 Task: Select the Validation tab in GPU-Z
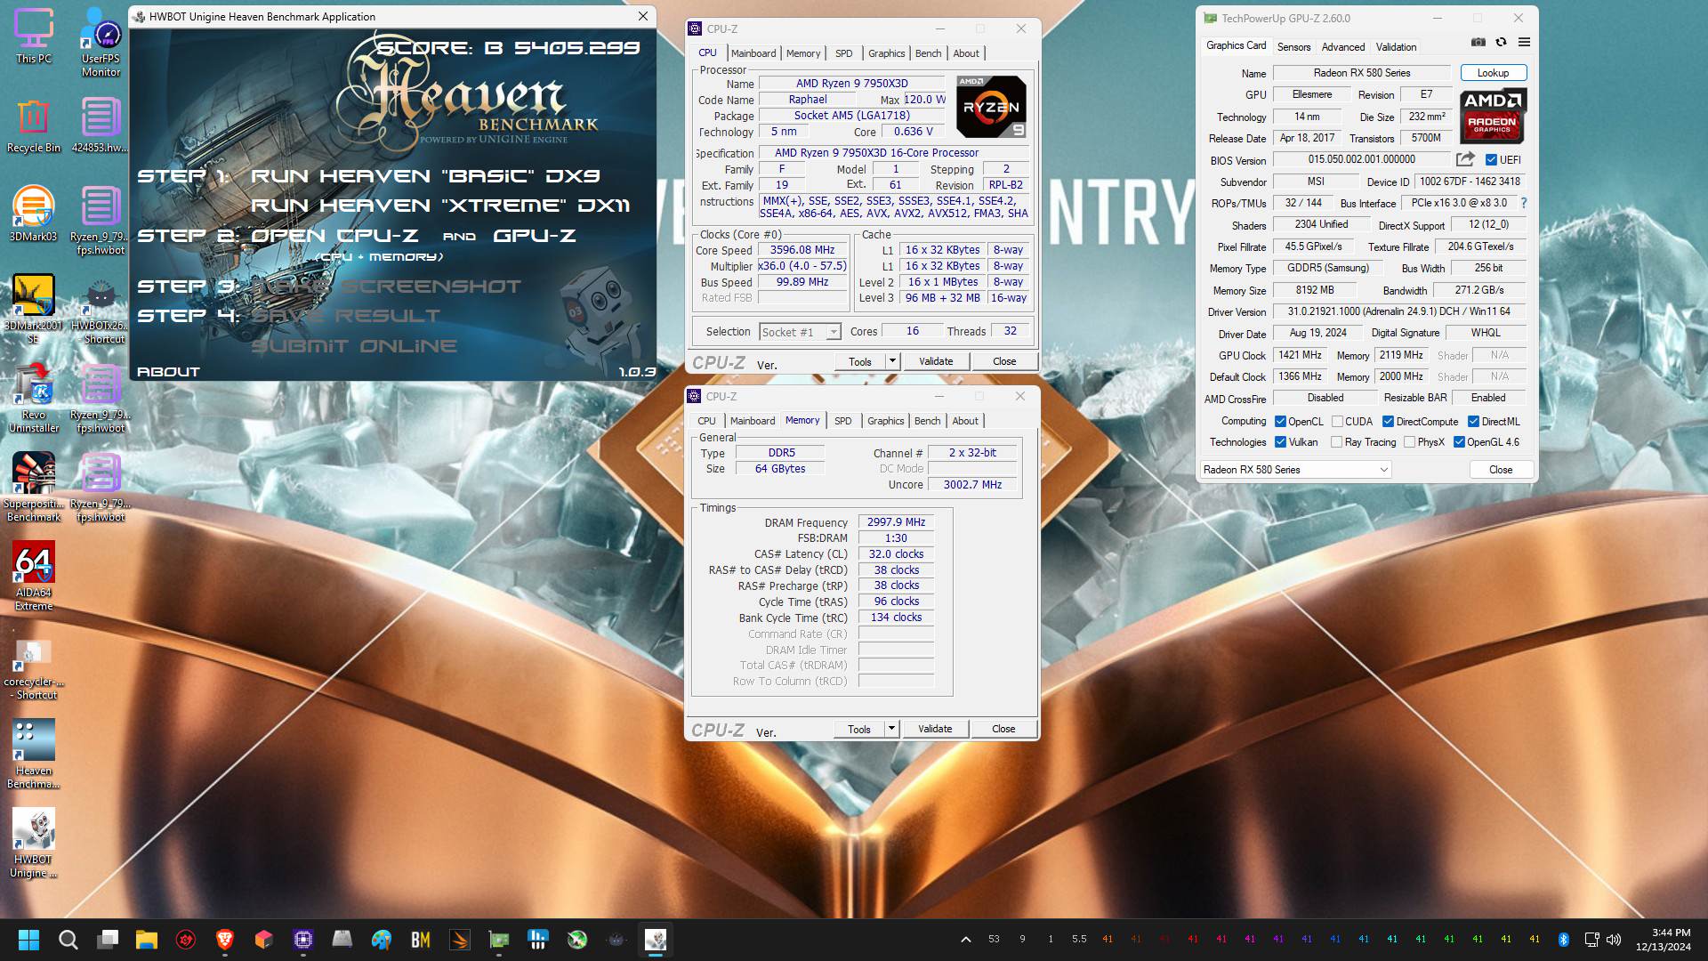tap(1396, 47)
